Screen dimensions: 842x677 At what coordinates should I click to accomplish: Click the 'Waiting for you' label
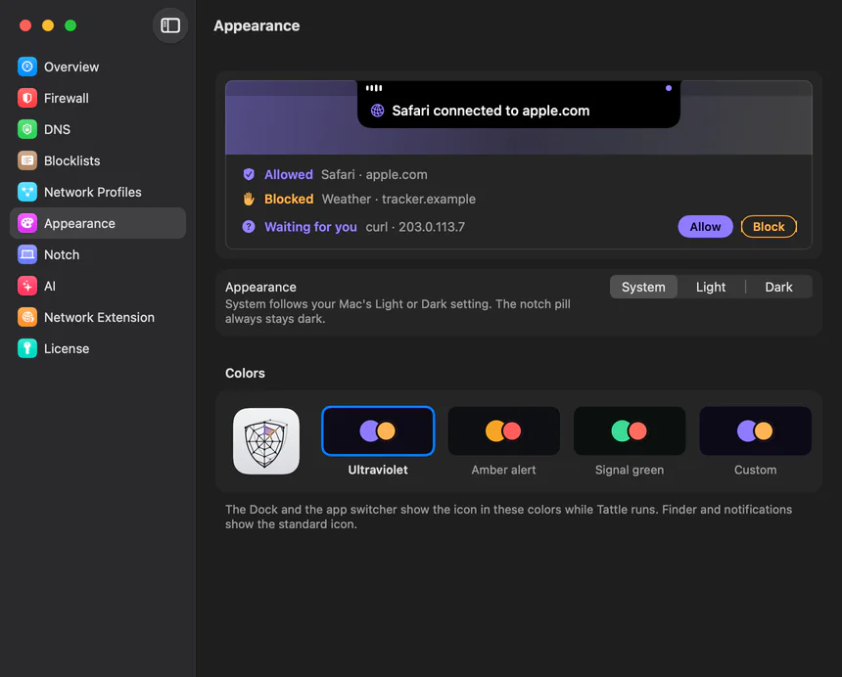point(310,227)
